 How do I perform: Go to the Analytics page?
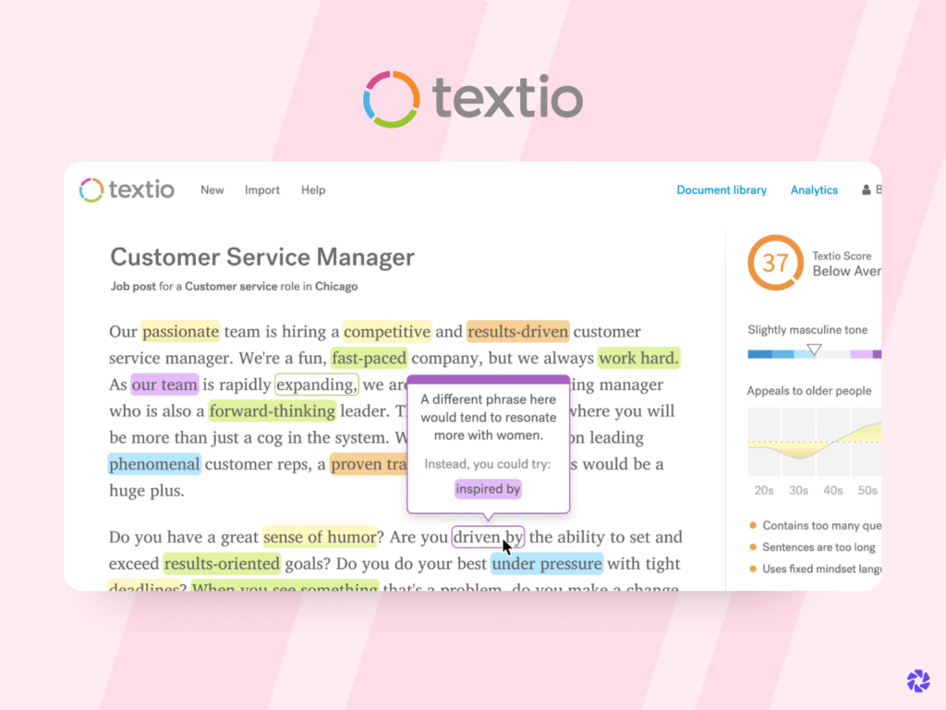814,190
